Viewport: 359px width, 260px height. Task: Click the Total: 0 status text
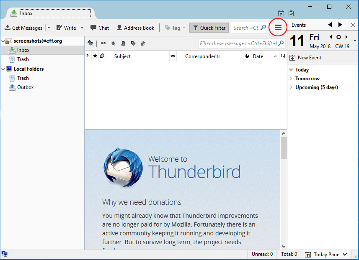[x=289, y=254]
